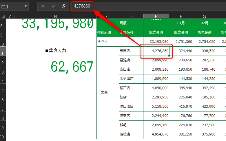Open the Name Box dropdown arrow

tap(25, 6)
